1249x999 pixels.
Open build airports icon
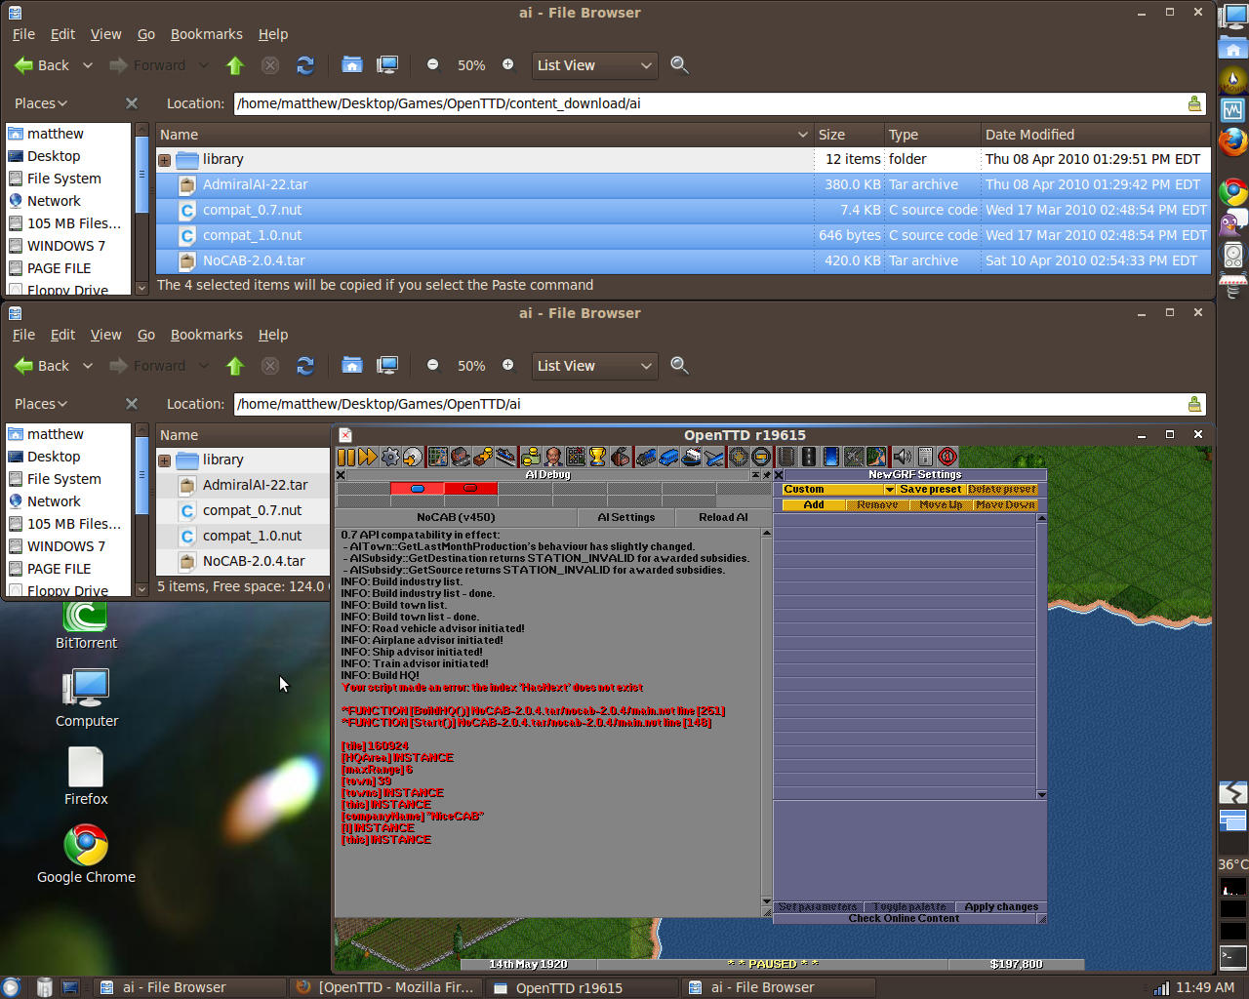[853, 457]
